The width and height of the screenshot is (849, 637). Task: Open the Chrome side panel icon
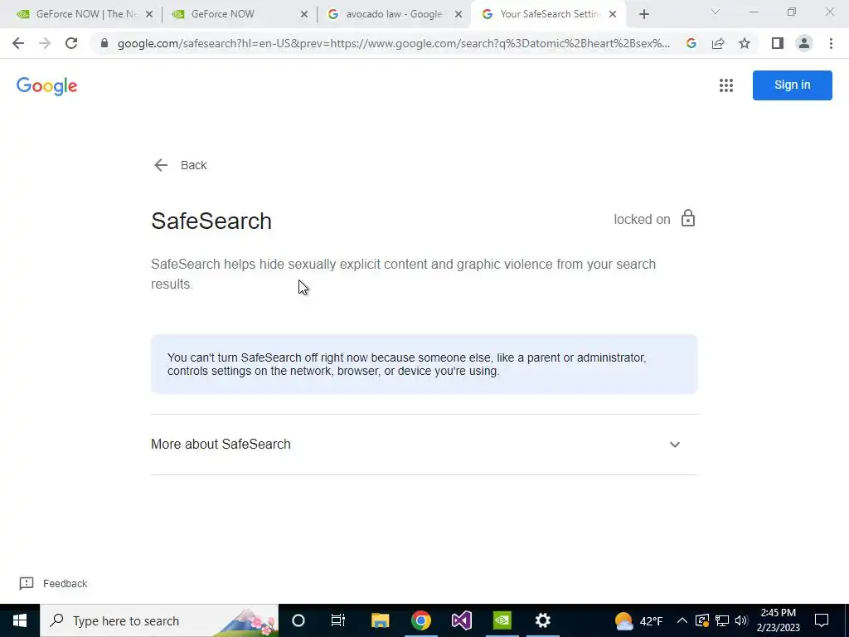[x=778, y=43]
